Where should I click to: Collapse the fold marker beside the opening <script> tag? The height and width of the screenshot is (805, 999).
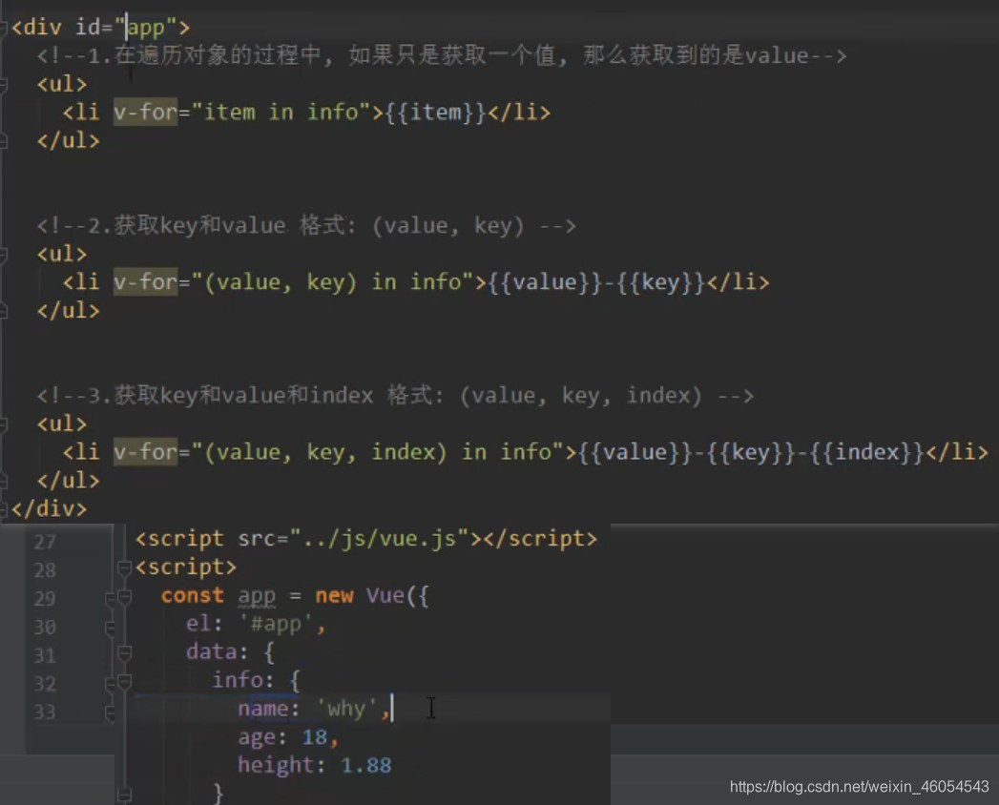click(x=124, y=567)
